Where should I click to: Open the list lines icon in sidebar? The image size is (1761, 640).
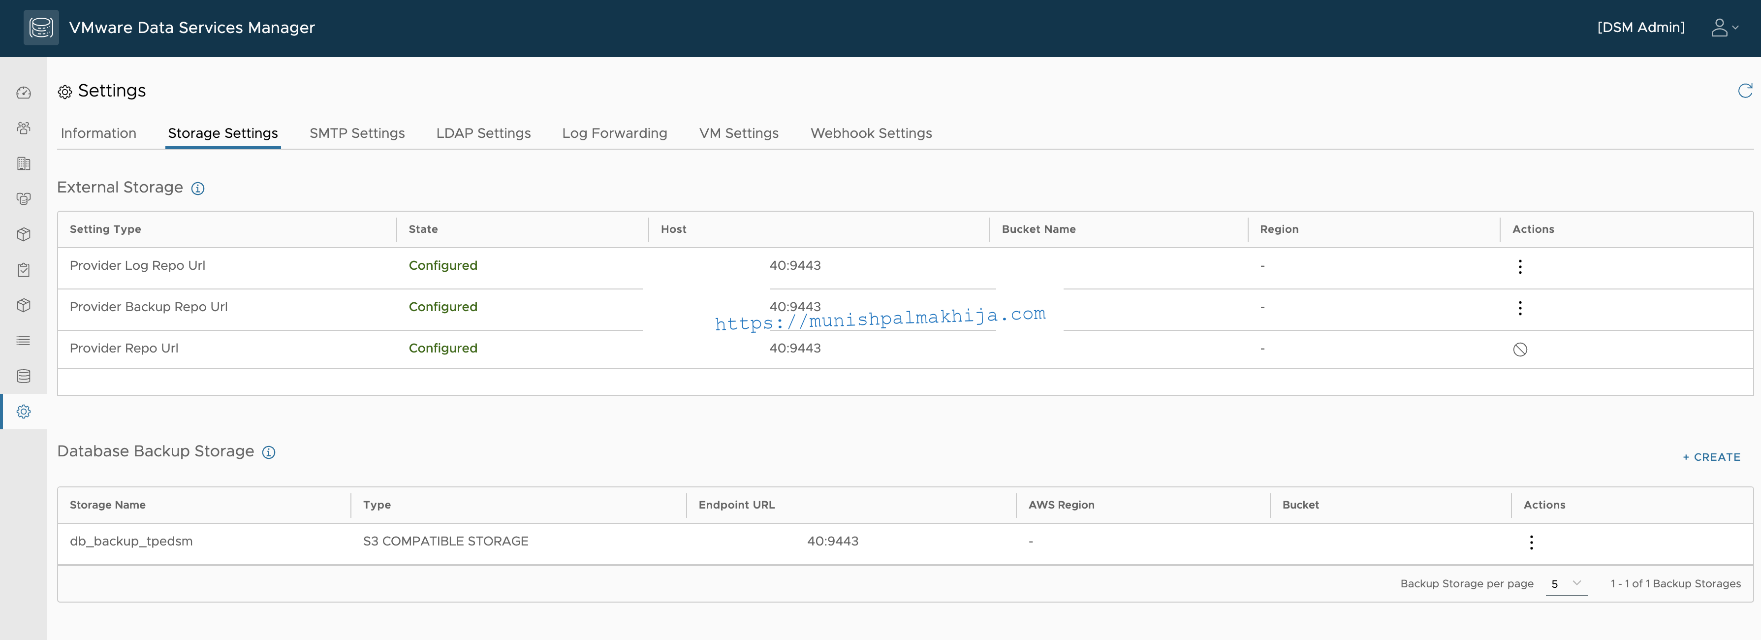(x=24, y=341)
